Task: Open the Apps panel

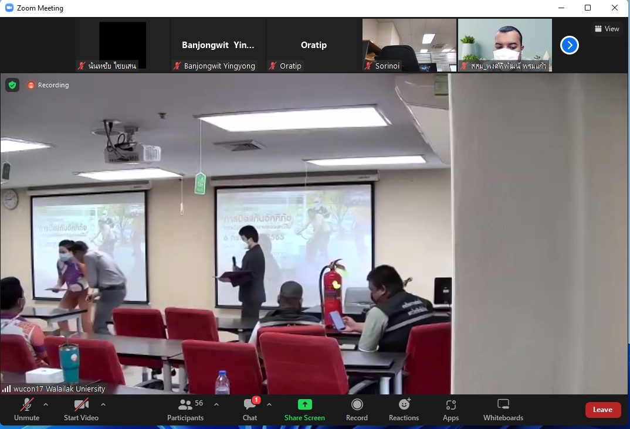Action: 451,409
